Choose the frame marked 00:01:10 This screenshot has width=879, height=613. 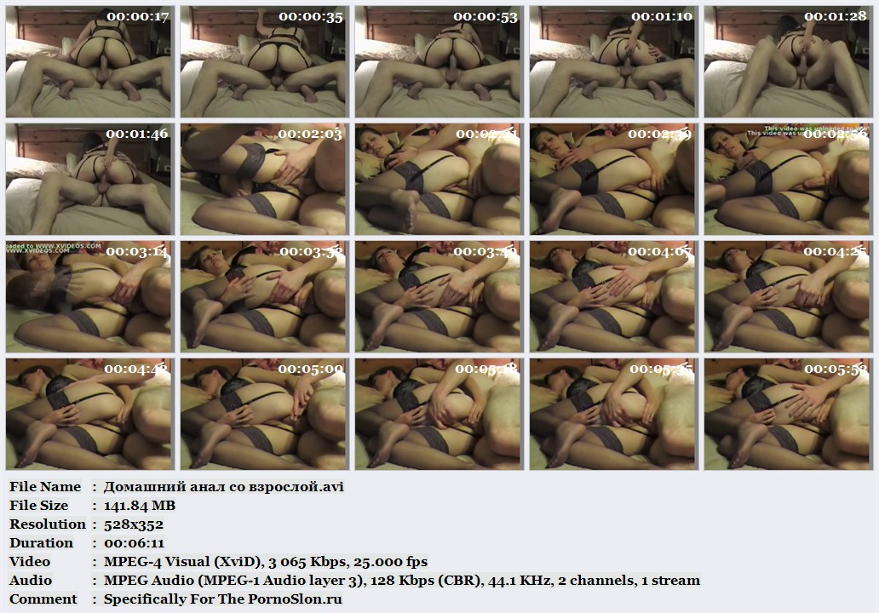click(614, 61)
